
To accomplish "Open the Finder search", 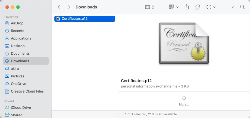I will (242, 7).
